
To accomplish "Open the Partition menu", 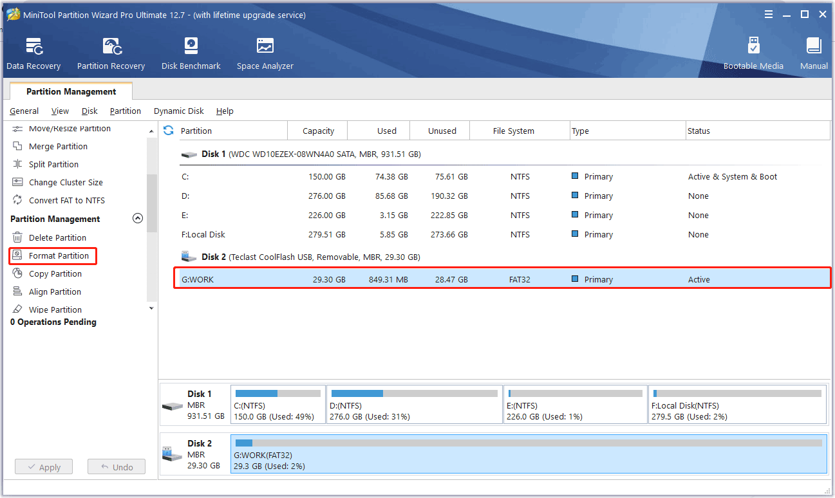I will click(126, 111).
